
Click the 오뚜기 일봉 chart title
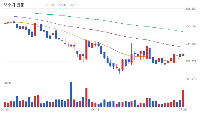tap(14, 5)
